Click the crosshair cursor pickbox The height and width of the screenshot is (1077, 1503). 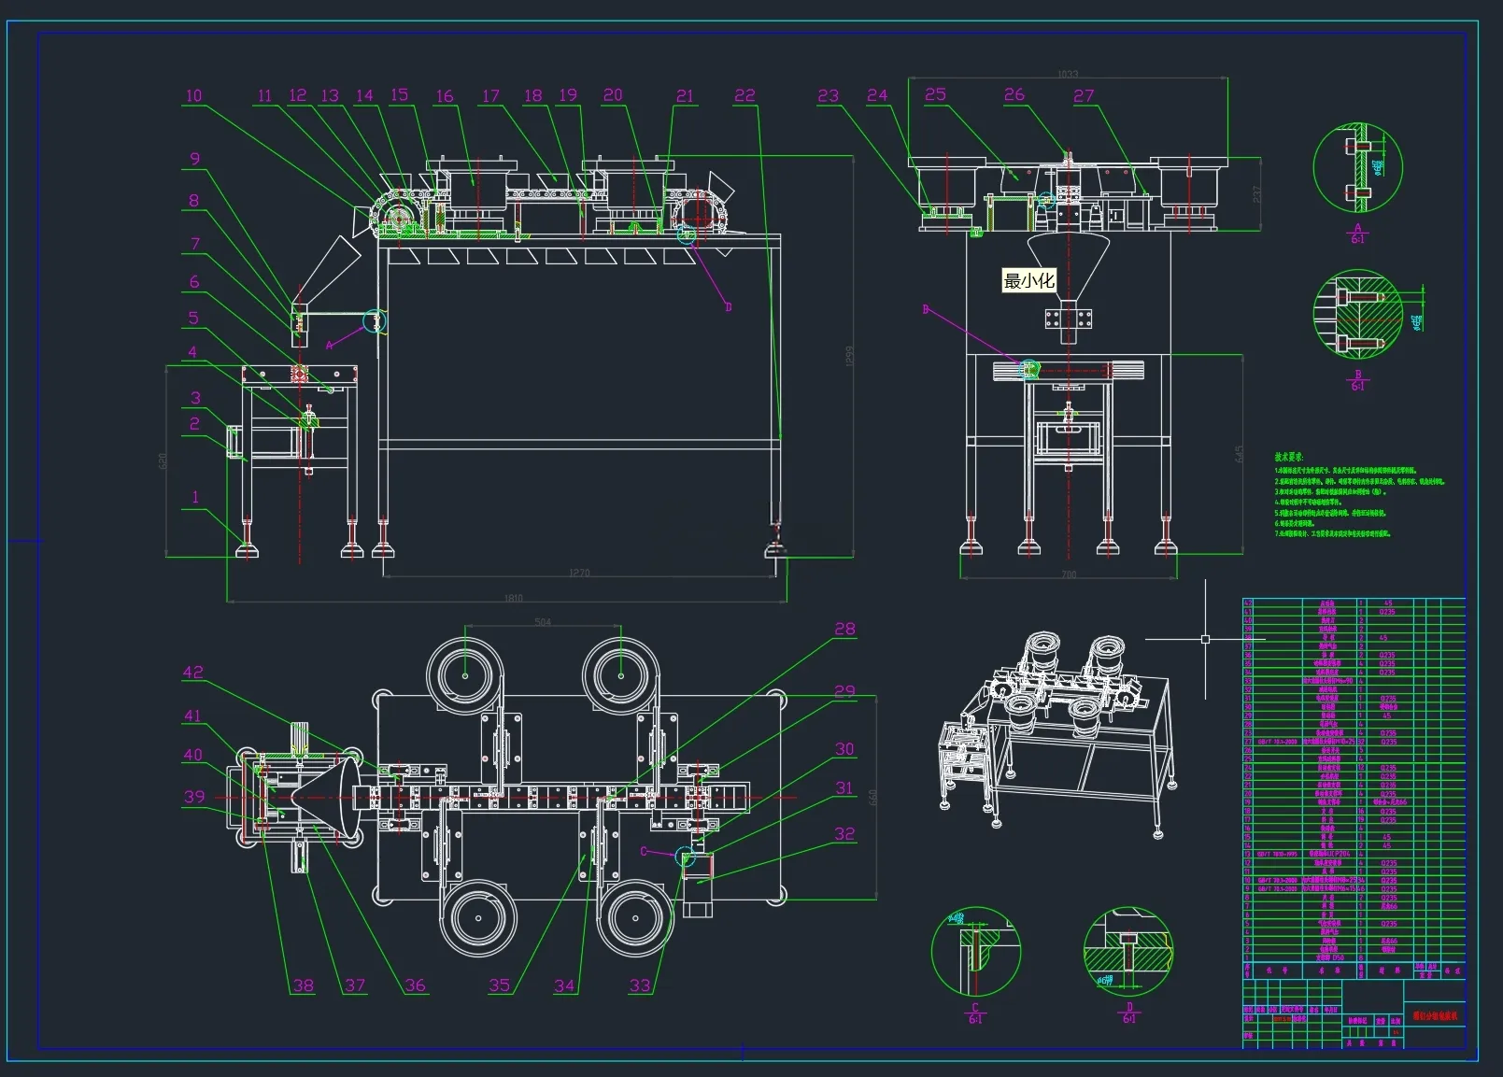(x=1205, y=639)
